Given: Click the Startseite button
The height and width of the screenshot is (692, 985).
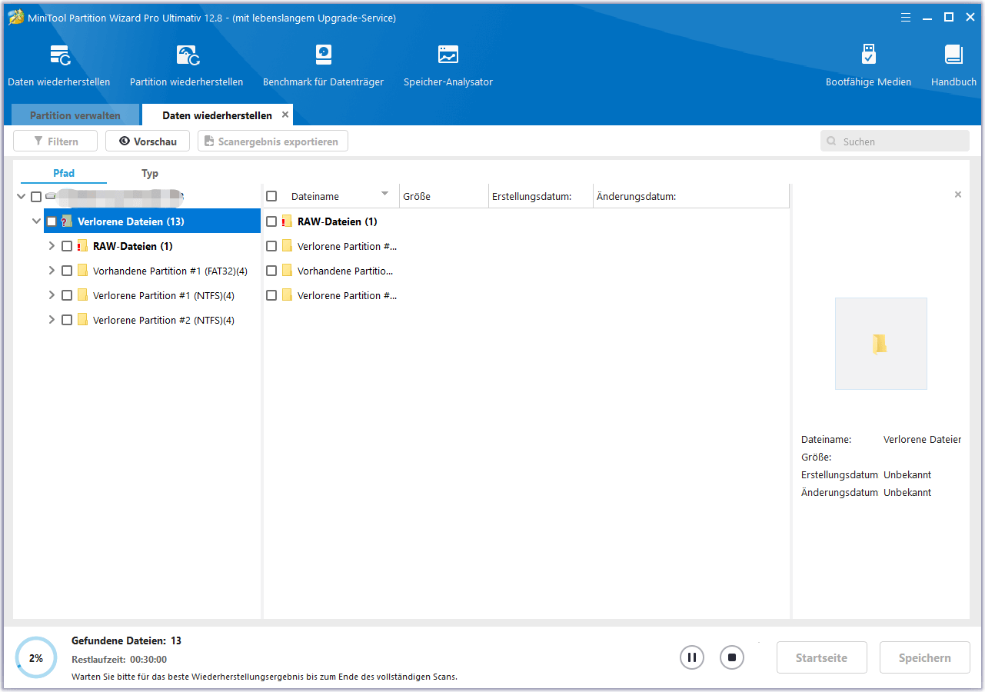Looking at the screenshot, I should pos(822,658).
